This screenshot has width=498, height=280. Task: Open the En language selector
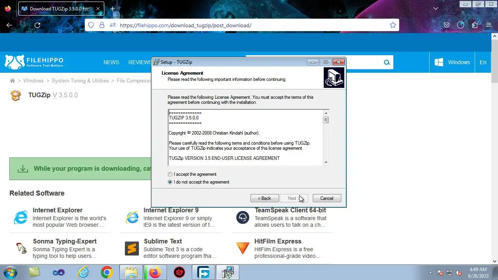coord(483,62)
